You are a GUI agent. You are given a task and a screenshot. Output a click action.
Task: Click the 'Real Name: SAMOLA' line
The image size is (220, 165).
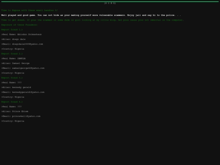13,59
